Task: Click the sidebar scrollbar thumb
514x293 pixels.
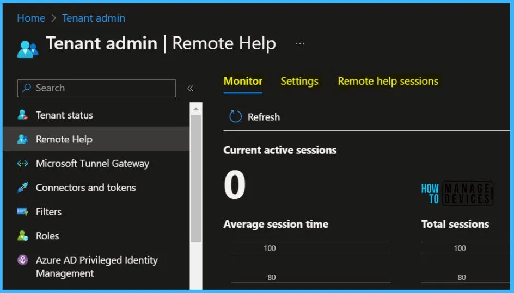Action: 196,178
